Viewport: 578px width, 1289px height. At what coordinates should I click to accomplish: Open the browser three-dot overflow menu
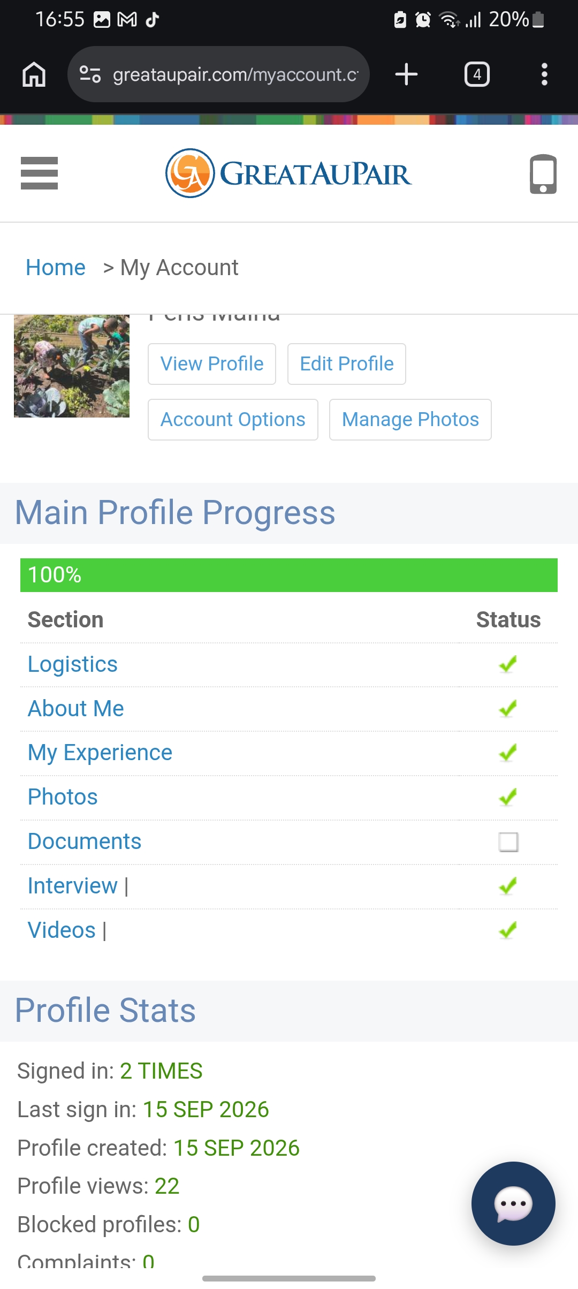pyautogui.click(x=544, y=74)
